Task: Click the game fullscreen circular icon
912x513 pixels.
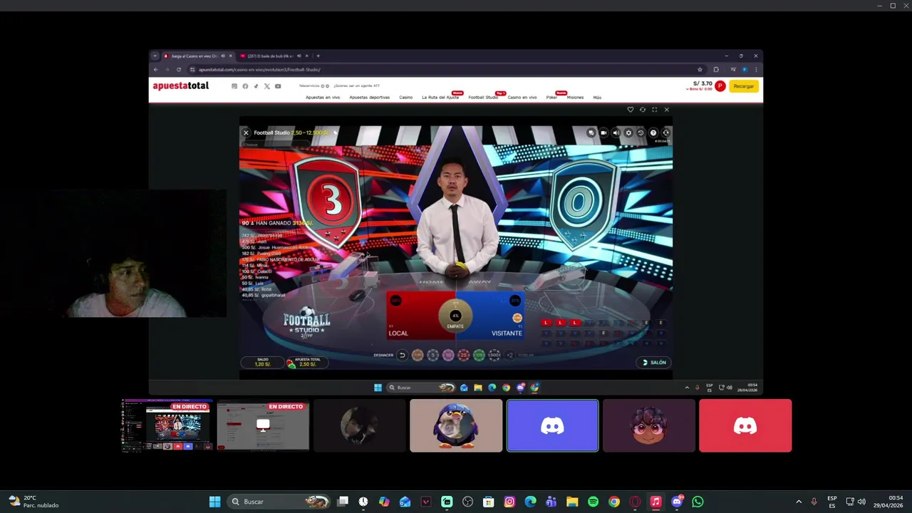Action: coord(665,133)
